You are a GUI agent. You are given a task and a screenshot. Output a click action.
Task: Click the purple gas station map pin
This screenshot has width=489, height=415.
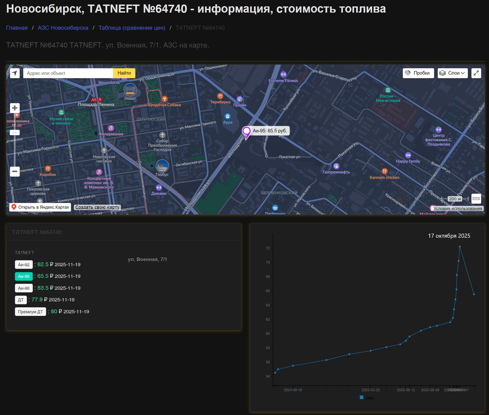(246, 132)
